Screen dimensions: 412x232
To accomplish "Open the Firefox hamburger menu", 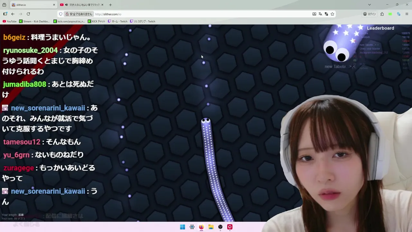I will (407, 14).
